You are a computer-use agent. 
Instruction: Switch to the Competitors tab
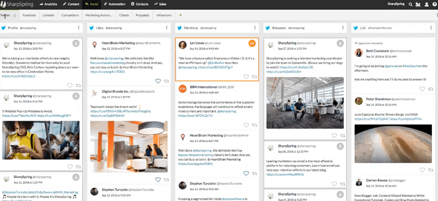click(x=70, y=15)
